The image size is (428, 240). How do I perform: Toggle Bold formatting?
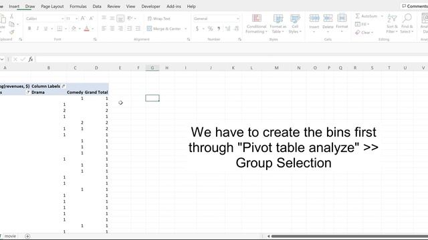click(29, 28)
